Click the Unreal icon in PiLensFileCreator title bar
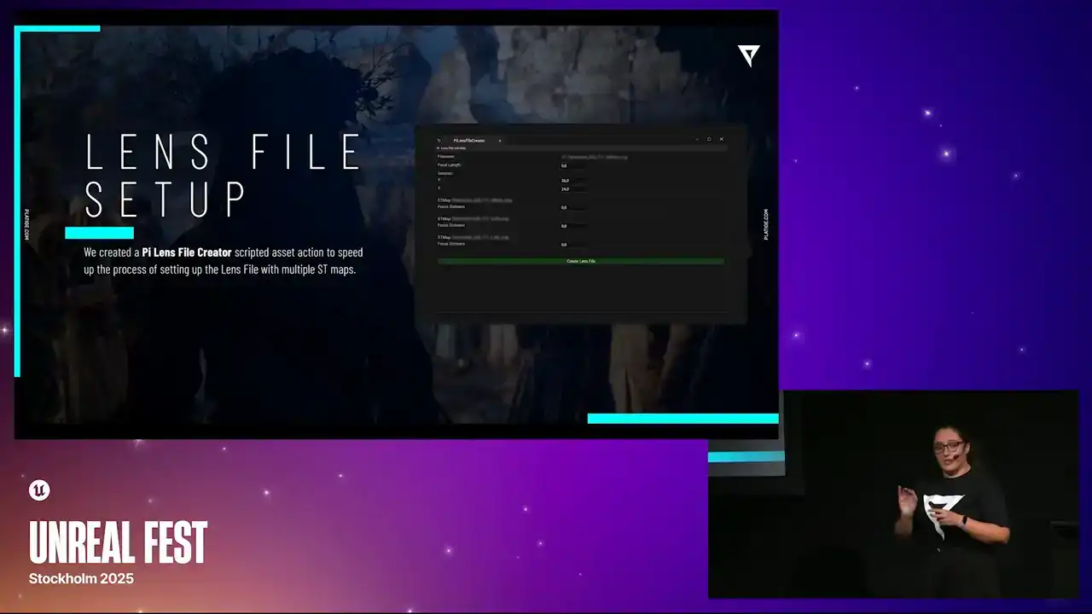 click(x=439, y=140)
